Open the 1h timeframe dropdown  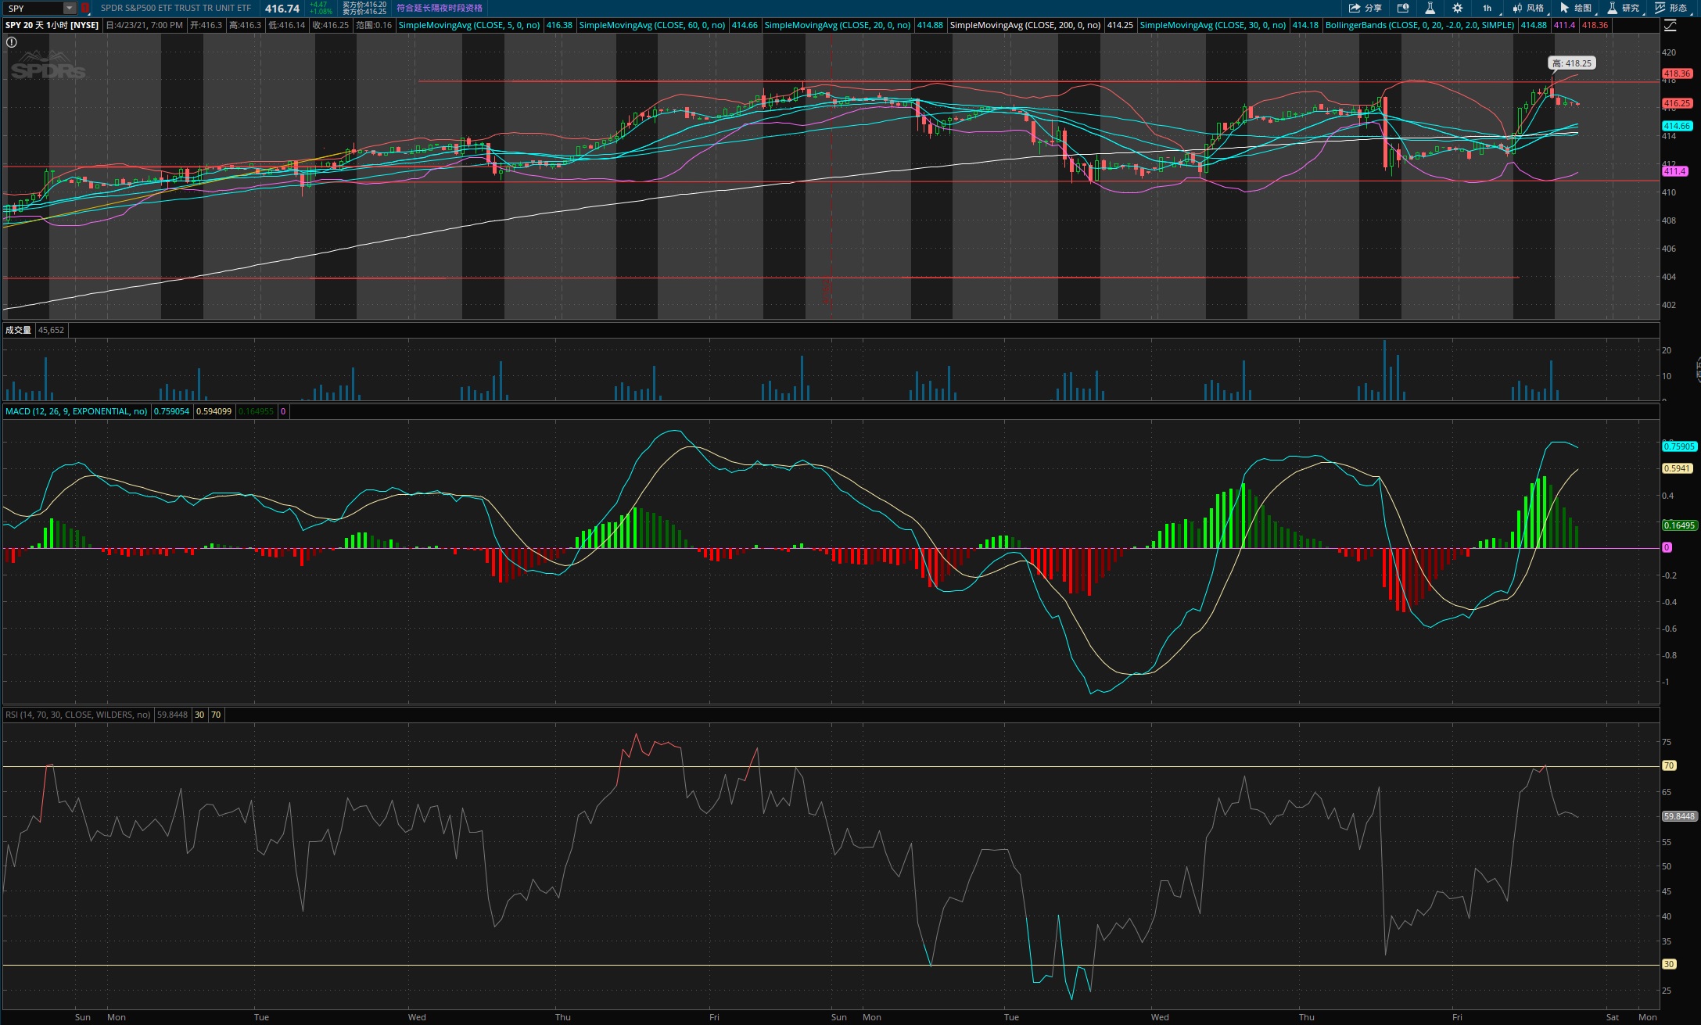pyautogui.click(x=1487, y=8)
